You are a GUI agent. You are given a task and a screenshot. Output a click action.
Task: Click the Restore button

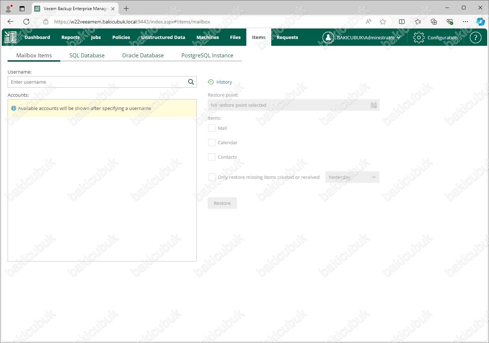click(222, 203)
